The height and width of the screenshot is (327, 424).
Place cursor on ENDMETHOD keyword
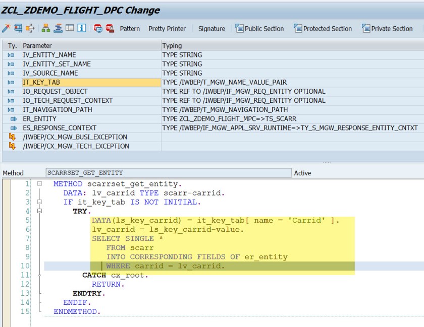click(75, 311)
